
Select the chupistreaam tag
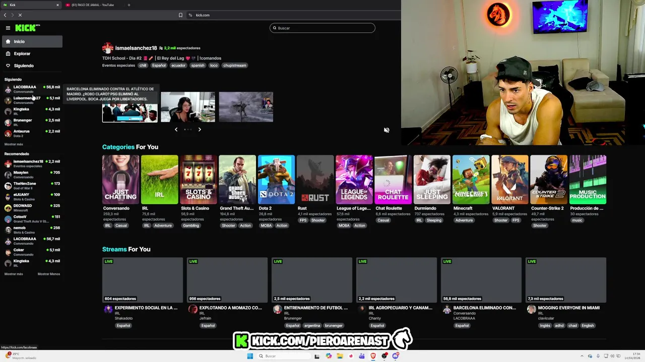(x=235, y=65)
